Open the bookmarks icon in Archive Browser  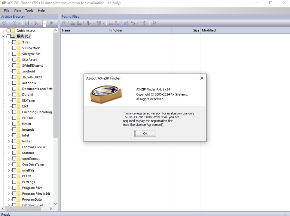(27, 23)
